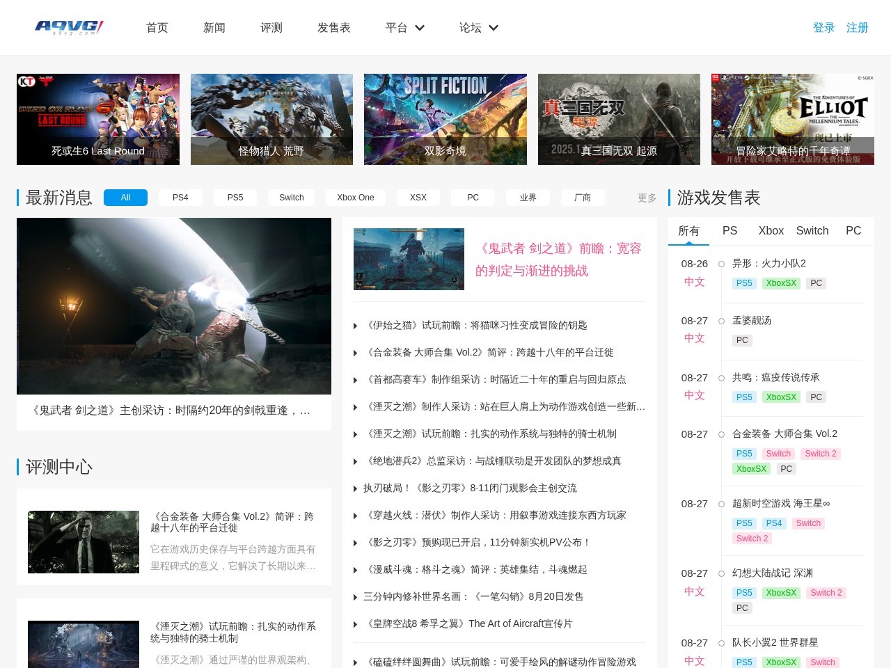
Task: Open 《湮灭之潮》试玩前瞻 review title
Action: (233, 632)
